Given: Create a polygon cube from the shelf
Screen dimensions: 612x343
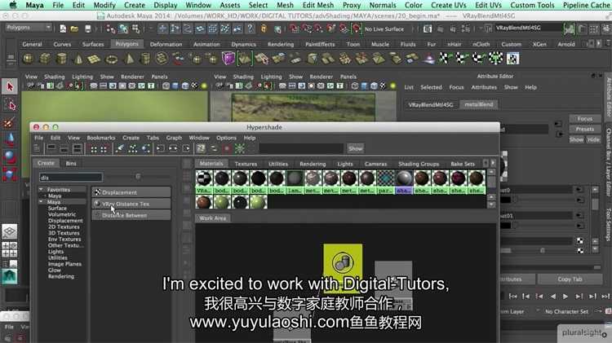Looking at the screenshot, I should (x=45, y=59).
